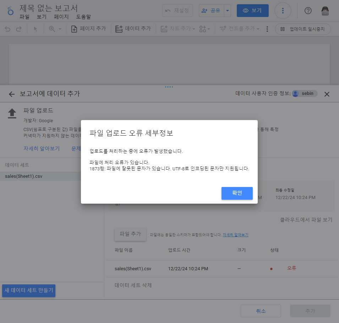339x323 pixels.
Task: Click 업데이트 일시중지 button
Action: click(303, 29)
